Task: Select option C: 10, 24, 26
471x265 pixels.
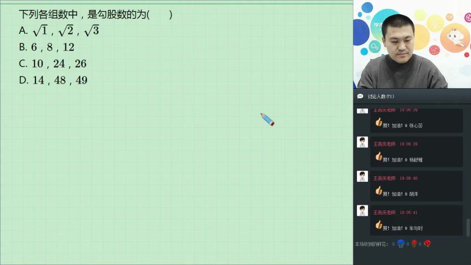Action: pos(53,64)
